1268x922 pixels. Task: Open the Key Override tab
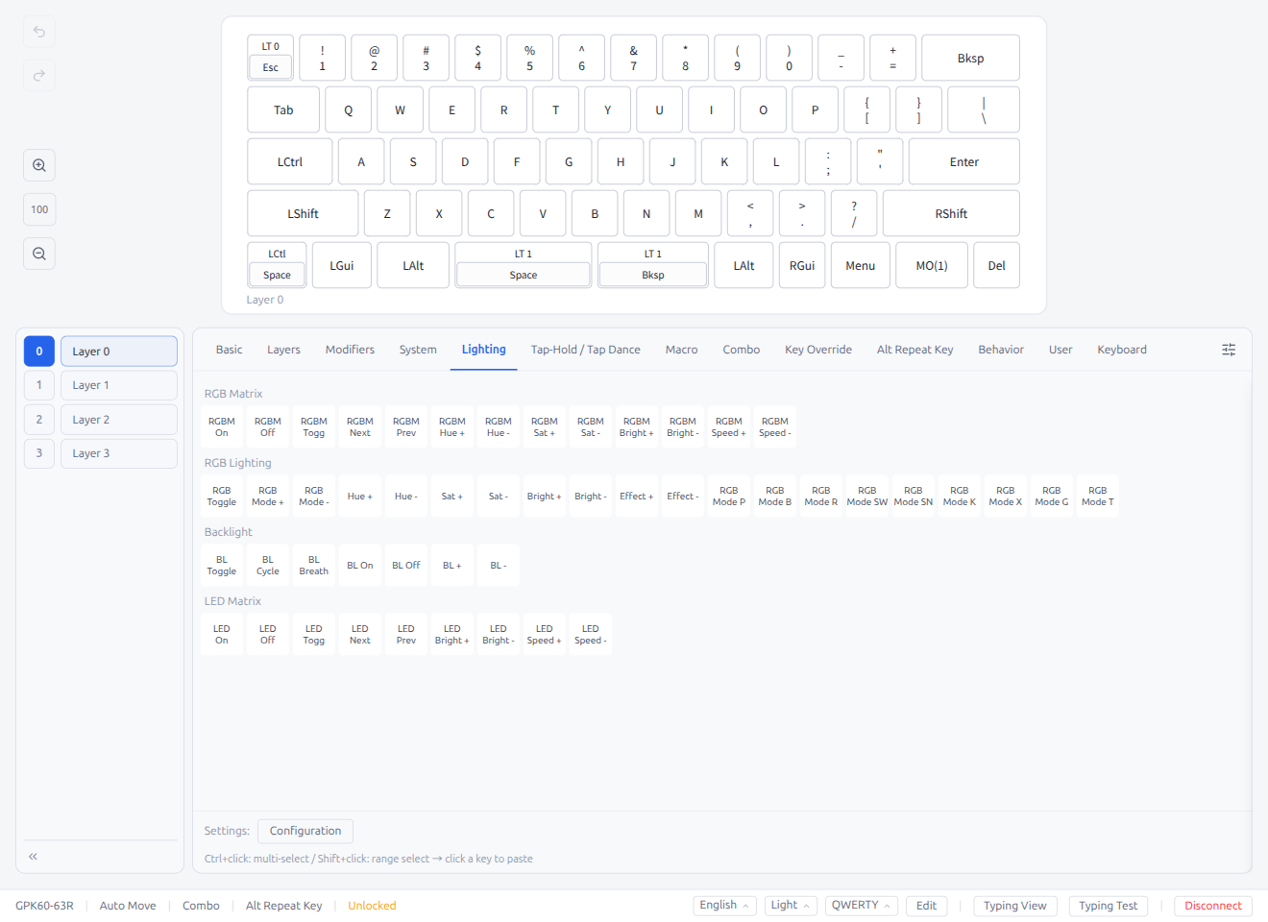(x=817, y=350)
